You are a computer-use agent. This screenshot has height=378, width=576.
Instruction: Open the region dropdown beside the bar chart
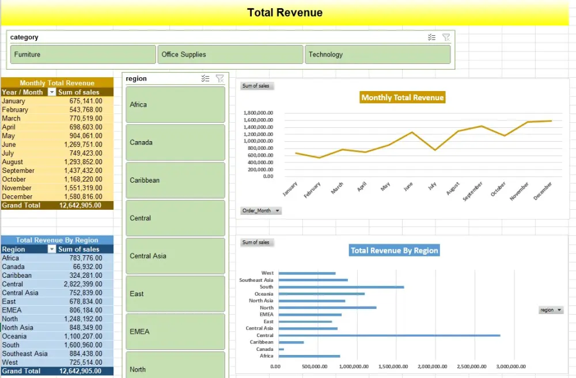tap(550, 309)
